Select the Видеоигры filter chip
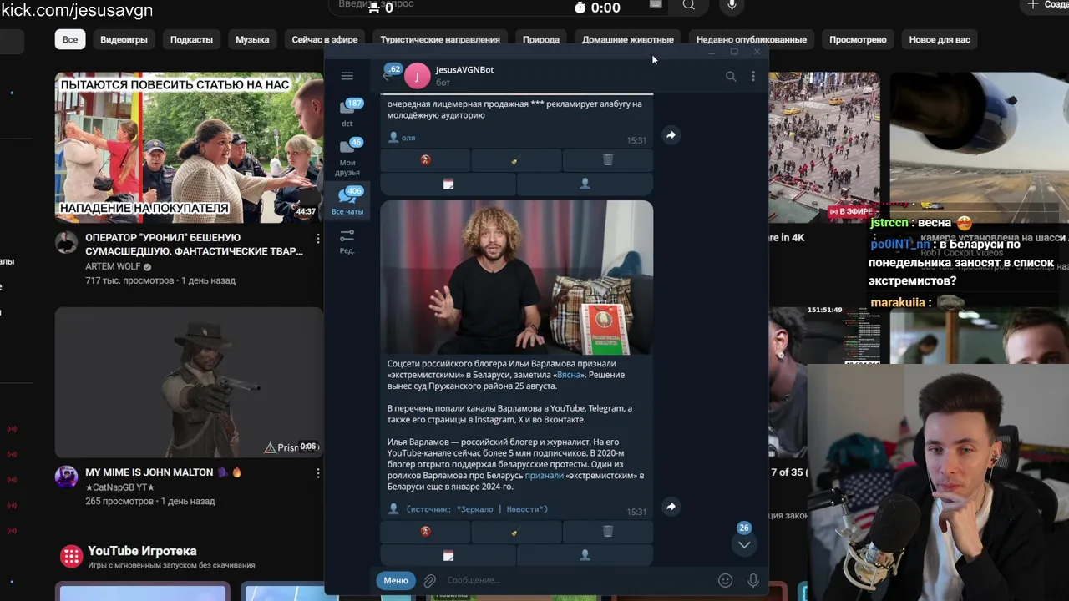 point(124,39)
